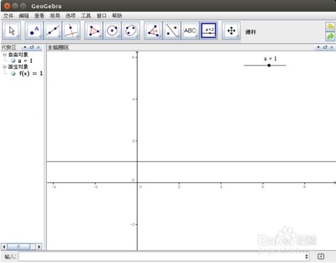This screenshot has width=336, height=263.
Task: Select the Ellipse conic tool
Action: click(x=131, y=31)
